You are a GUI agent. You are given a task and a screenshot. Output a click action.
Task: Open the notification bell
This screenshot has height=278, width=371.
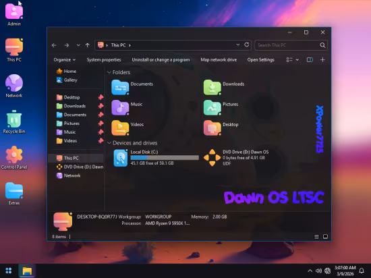362,271
